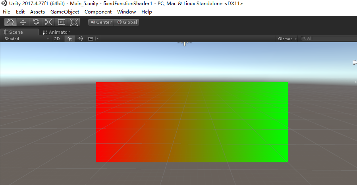Switch to the Animator tab
Screen dimensions: 357x185
point(56,32)
